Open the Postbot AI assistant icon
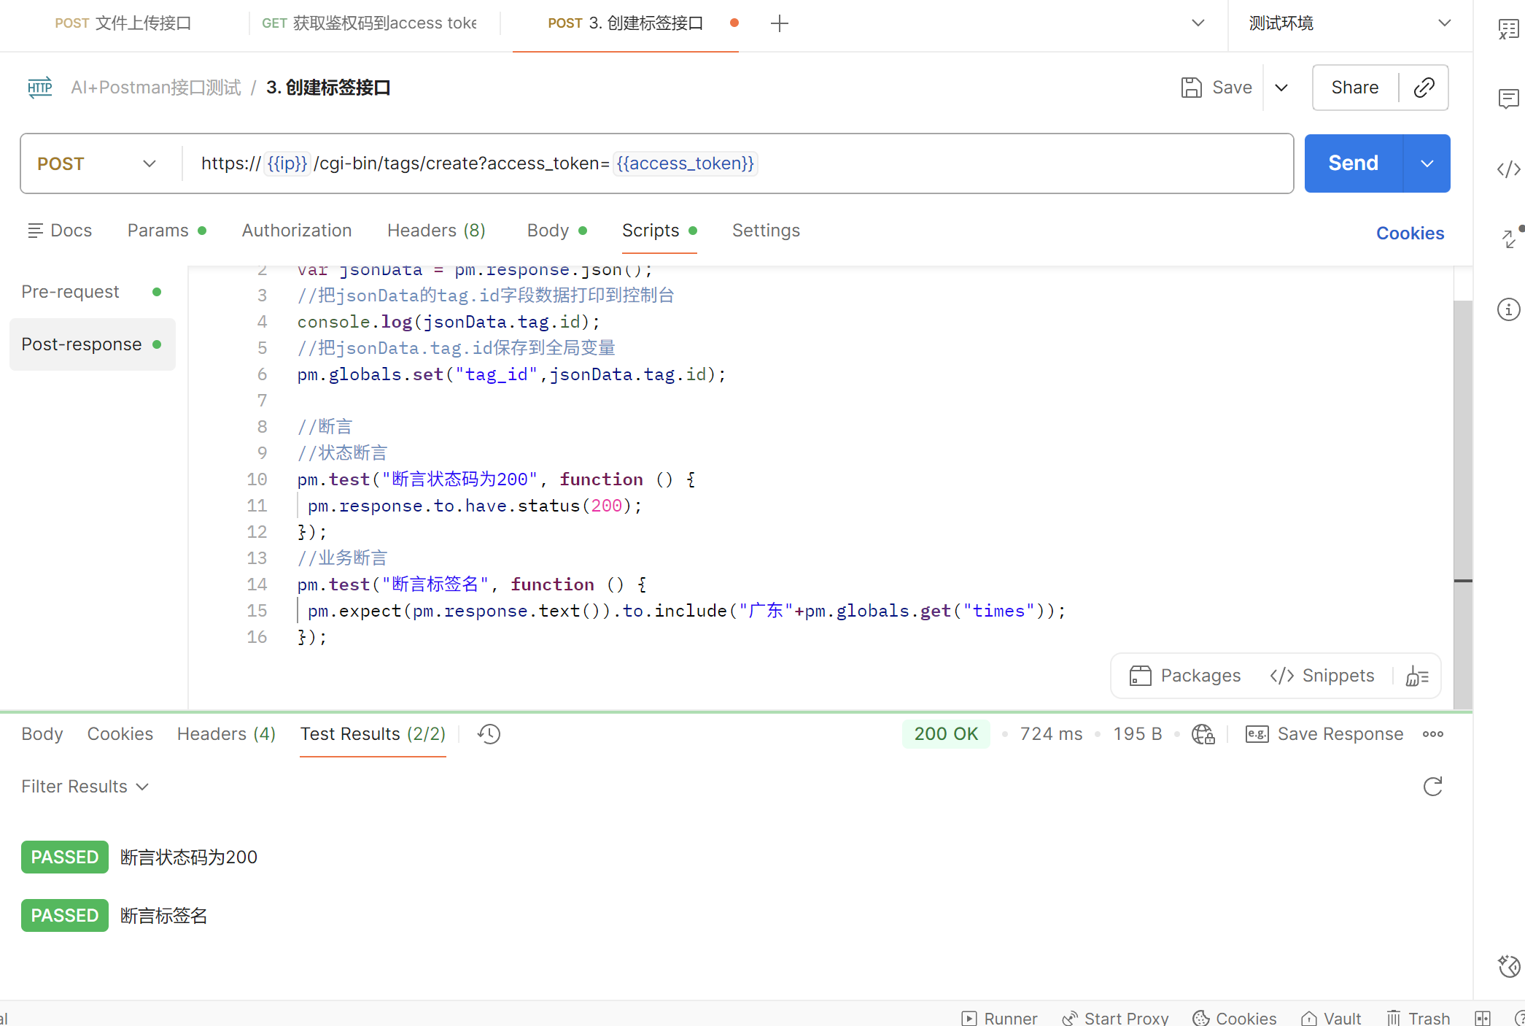The height and width of the screenshot is (1026, 1525). point(1508,966)
